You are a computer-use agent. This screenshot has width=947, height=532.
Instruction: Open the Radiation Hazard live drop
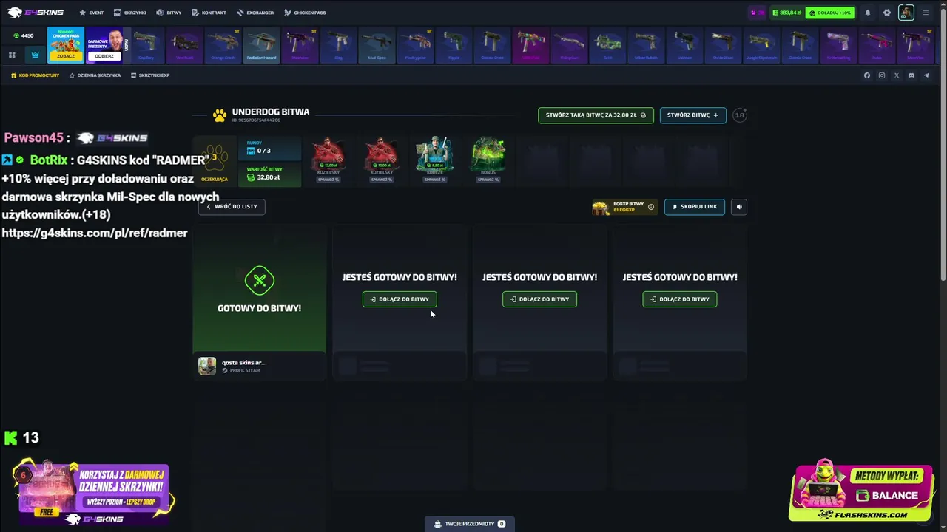click(x=261, y=46)
